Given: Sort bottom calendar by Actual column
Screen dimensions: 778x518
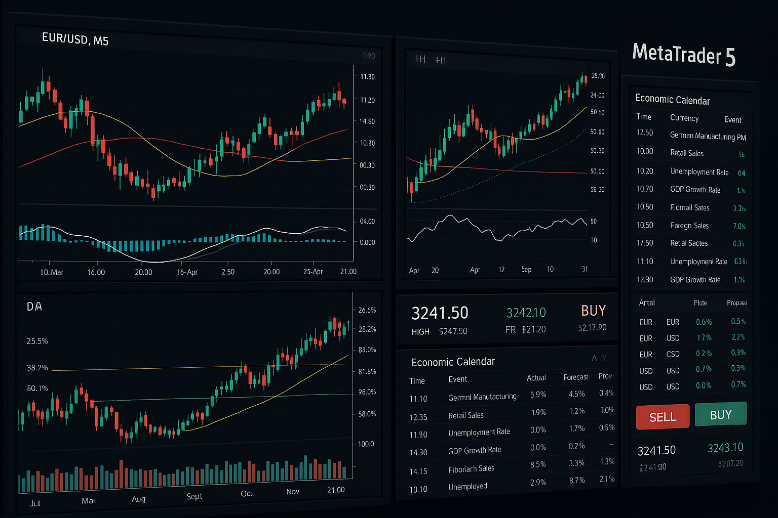Looking at the screenshot, I should 536,378.
